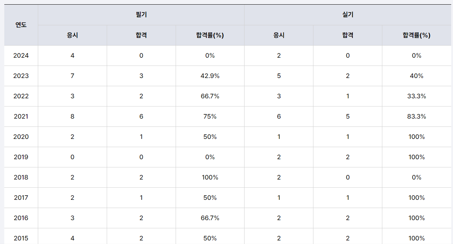
Task: Click the 40% pass rate cell
Action: (416, 76)
